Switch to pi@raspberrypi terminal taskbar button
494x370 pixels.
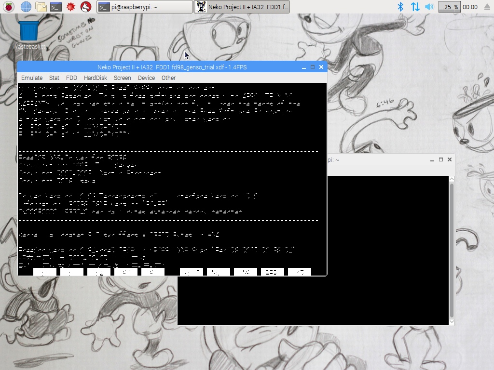[x=145, y=7]
